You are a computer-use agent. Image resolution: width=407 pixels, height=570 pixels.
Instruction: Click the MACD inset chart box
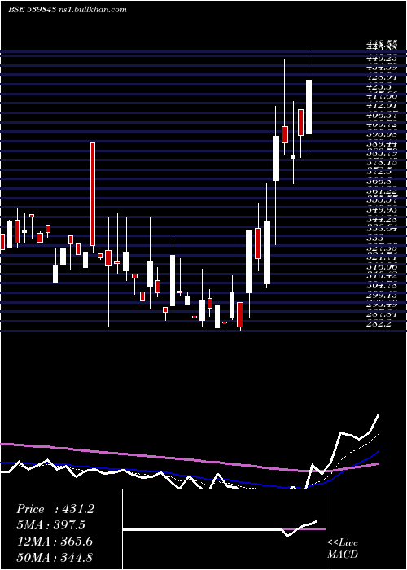click(224, 529)
